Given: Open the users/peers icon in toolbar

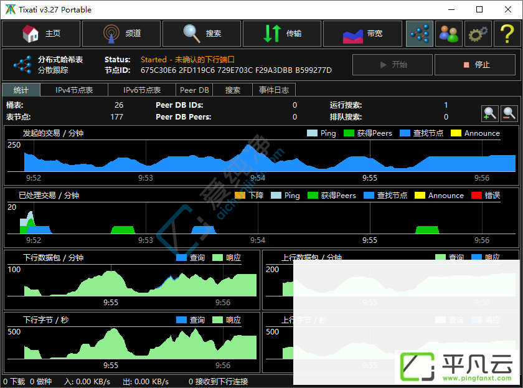Looking at the screenshot, I should tap(449, 34).
